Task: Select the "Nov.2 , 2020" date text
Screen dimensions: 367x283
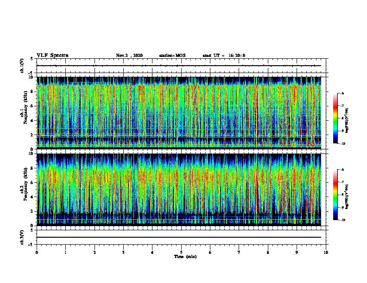Action: (x=129, y=55)
